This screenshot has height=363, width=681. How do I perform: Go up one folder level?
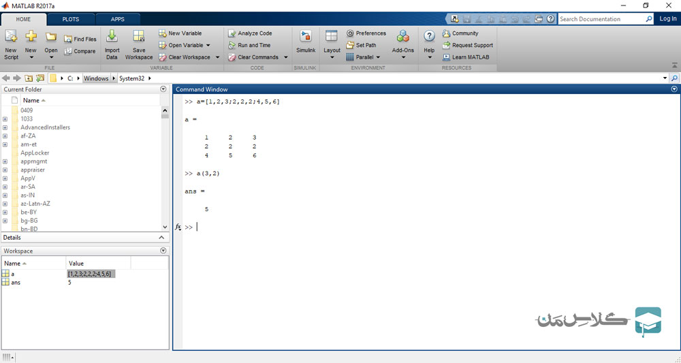coord(29,78)
